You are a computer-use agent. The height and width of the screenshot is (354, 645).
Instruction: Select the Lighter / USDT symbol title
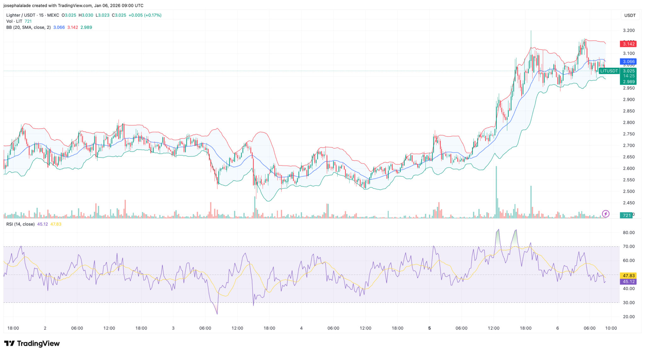tap(21, 15)
